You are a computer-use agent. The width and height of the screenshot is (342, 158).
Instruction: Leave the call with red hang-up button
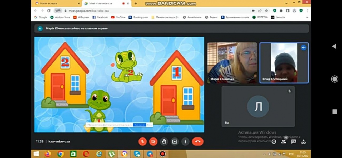click(197, 141)
